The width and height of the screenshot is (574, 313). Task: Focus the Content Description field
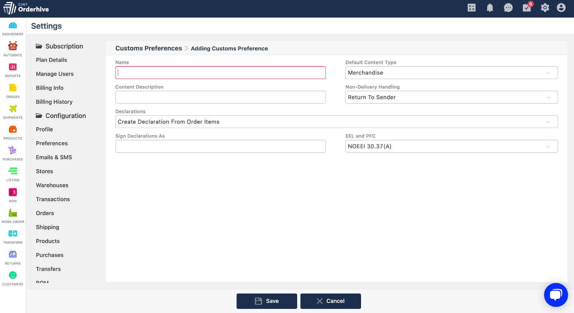(x=220, y=97)
